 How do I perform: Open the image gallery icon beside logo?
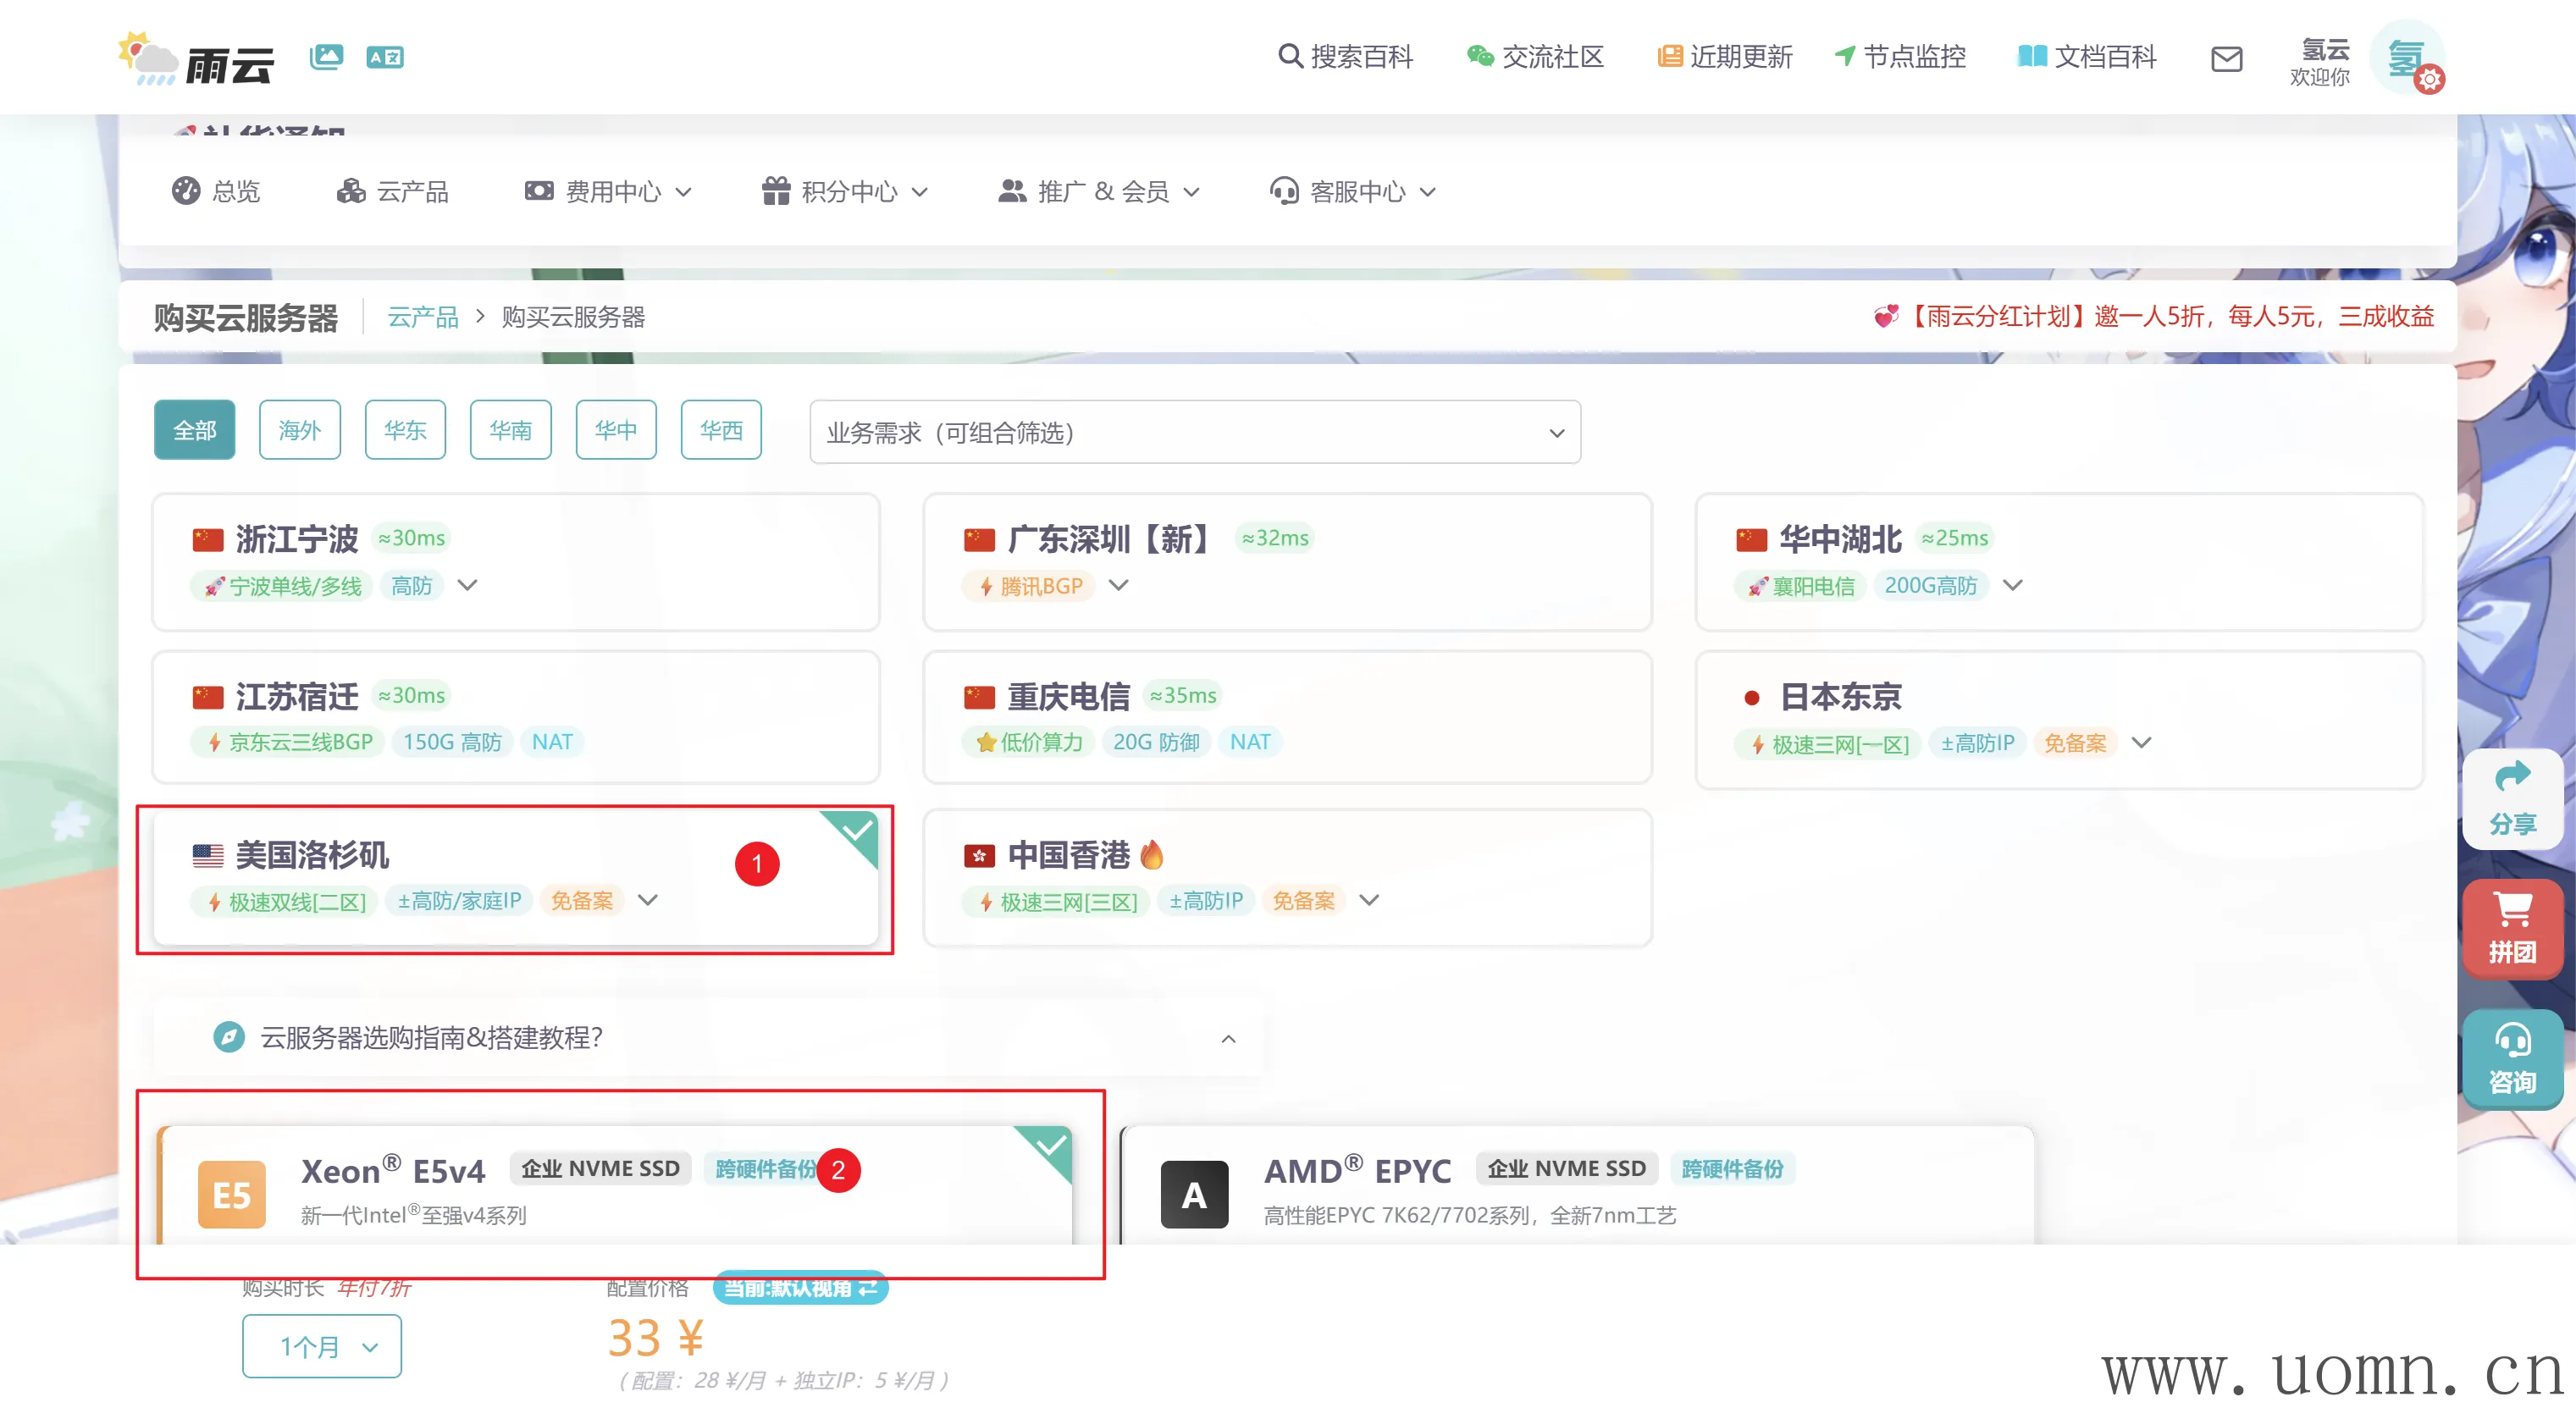(326, 57)
